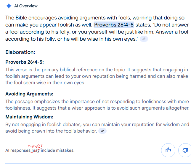
Task: Click the bold "Proverbs 26:4-5:" subheading
Action: 25,62
